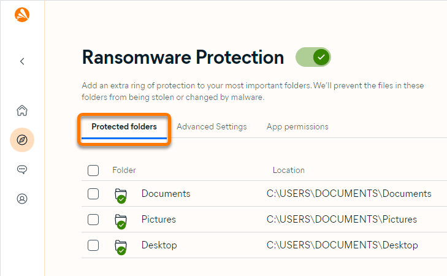
Task: Click the Documents protected folder icon
Action: [x=121, y=195]
